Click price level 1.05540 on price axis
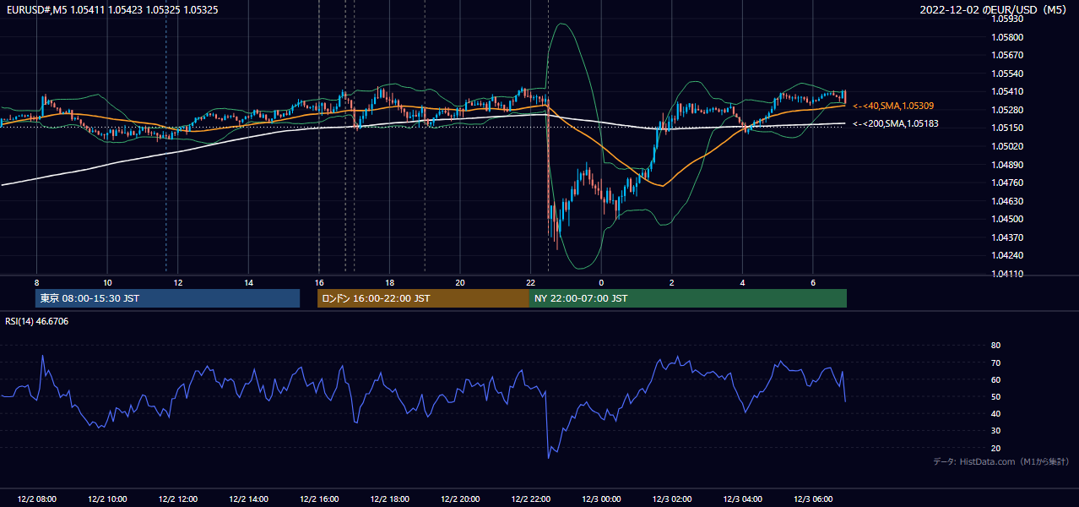The image size is (1079, 507). 1006,74
